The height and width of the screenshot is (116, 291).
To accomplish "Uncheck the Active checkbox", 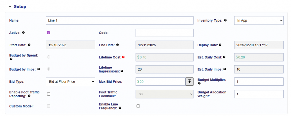I will pos(49,33).
